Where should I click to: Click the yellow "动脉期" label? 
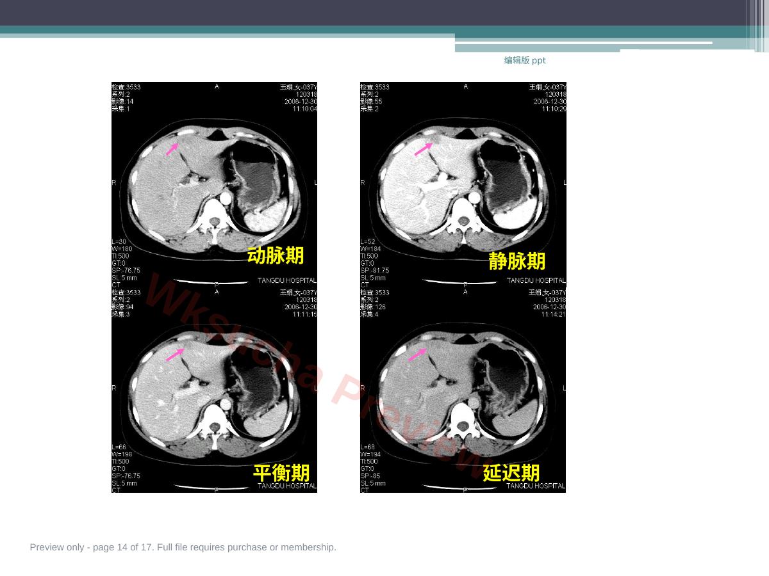point(276,255)
